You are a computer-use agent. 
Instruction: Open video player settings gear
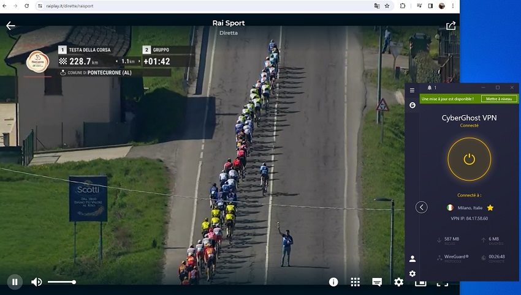(x=399, y=282)
